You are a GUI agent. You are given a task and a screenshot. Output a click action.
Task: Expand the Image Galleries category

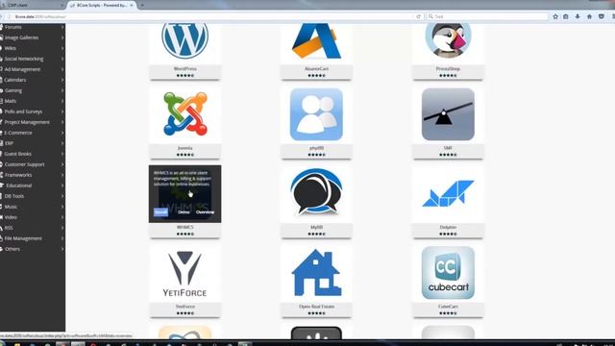(x=33, y=37)
